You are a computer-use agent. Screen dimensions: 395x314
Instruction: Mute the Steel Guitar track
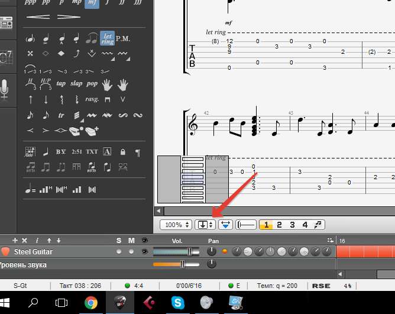[131, 252]
